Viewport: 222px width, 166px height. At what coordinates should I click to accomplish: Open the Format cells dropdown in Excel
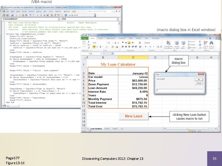pos(192,48)
